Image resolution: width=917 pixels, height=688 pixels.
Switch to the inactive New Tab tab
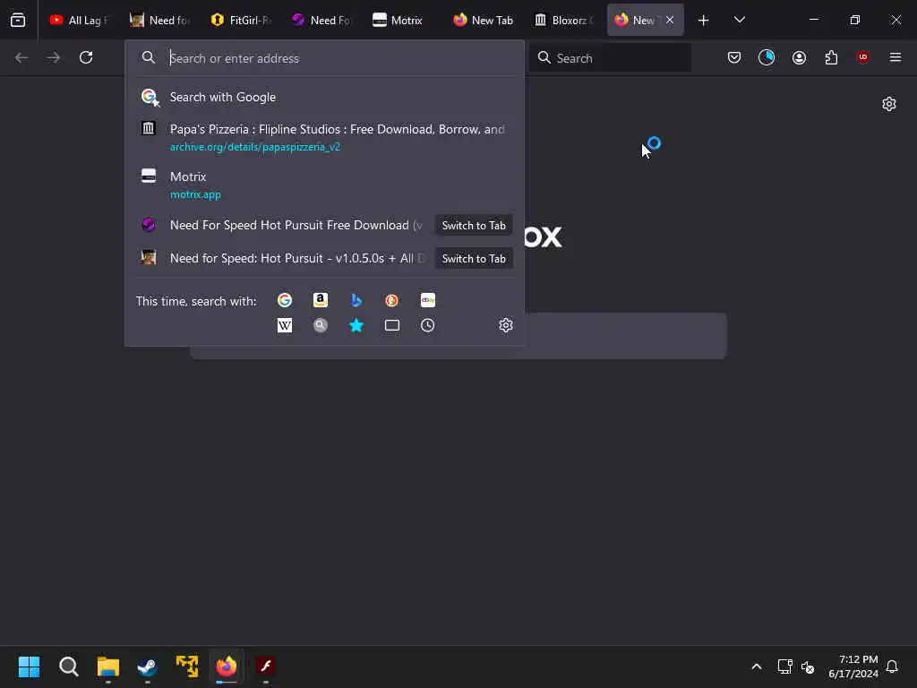483,20
